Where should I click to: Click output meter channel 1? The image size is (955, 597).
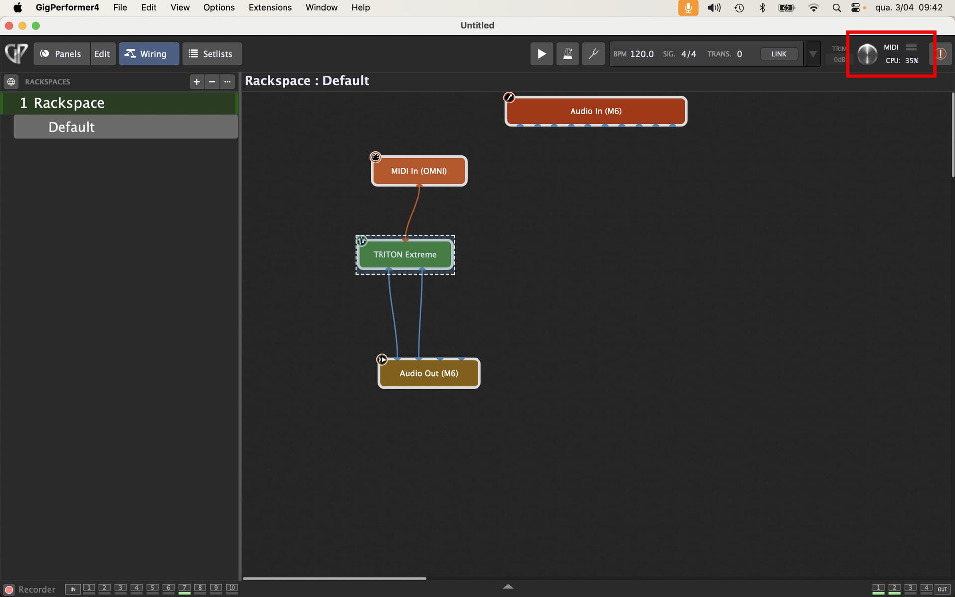point(878,589)
